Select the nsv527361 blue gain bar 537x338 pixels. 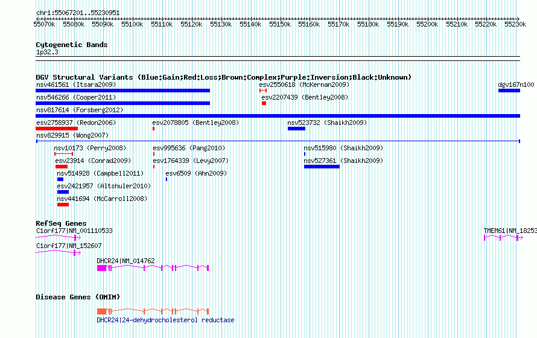coord(322,167)
